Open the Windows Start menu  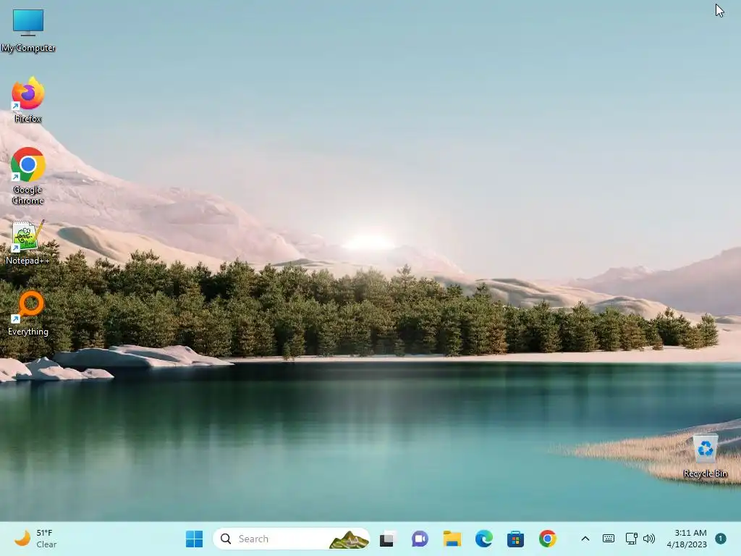point(194,539)
